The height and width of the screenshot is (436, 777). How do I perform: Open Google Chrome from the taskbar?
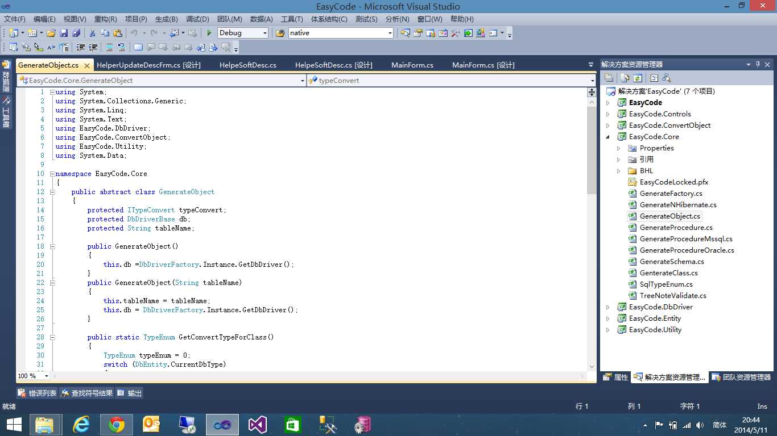tap(117, 424)
